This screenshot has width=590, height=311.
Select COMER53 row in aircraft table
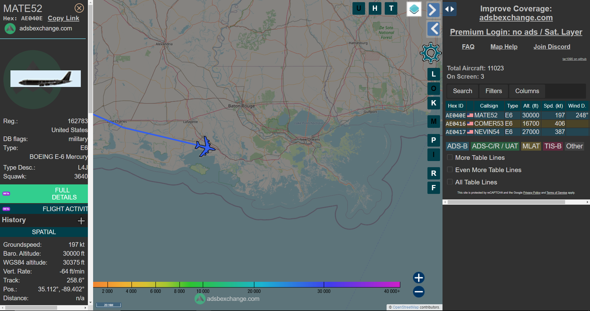pyautogui.click(x=517, y=124)
